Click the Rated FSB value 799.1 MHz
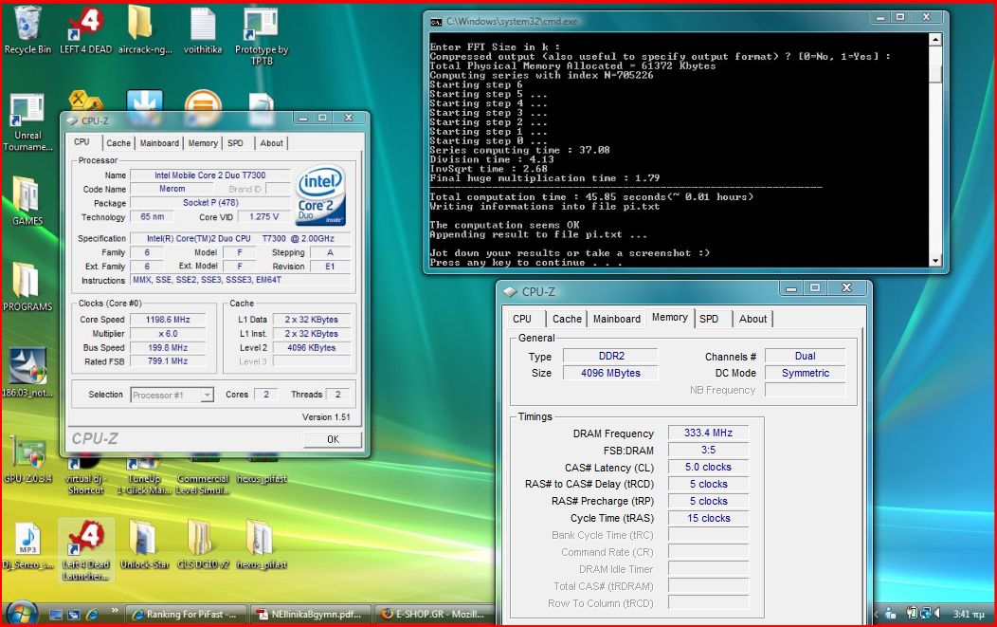This screenshot has width=997, height=627. [x=168, y=360]
